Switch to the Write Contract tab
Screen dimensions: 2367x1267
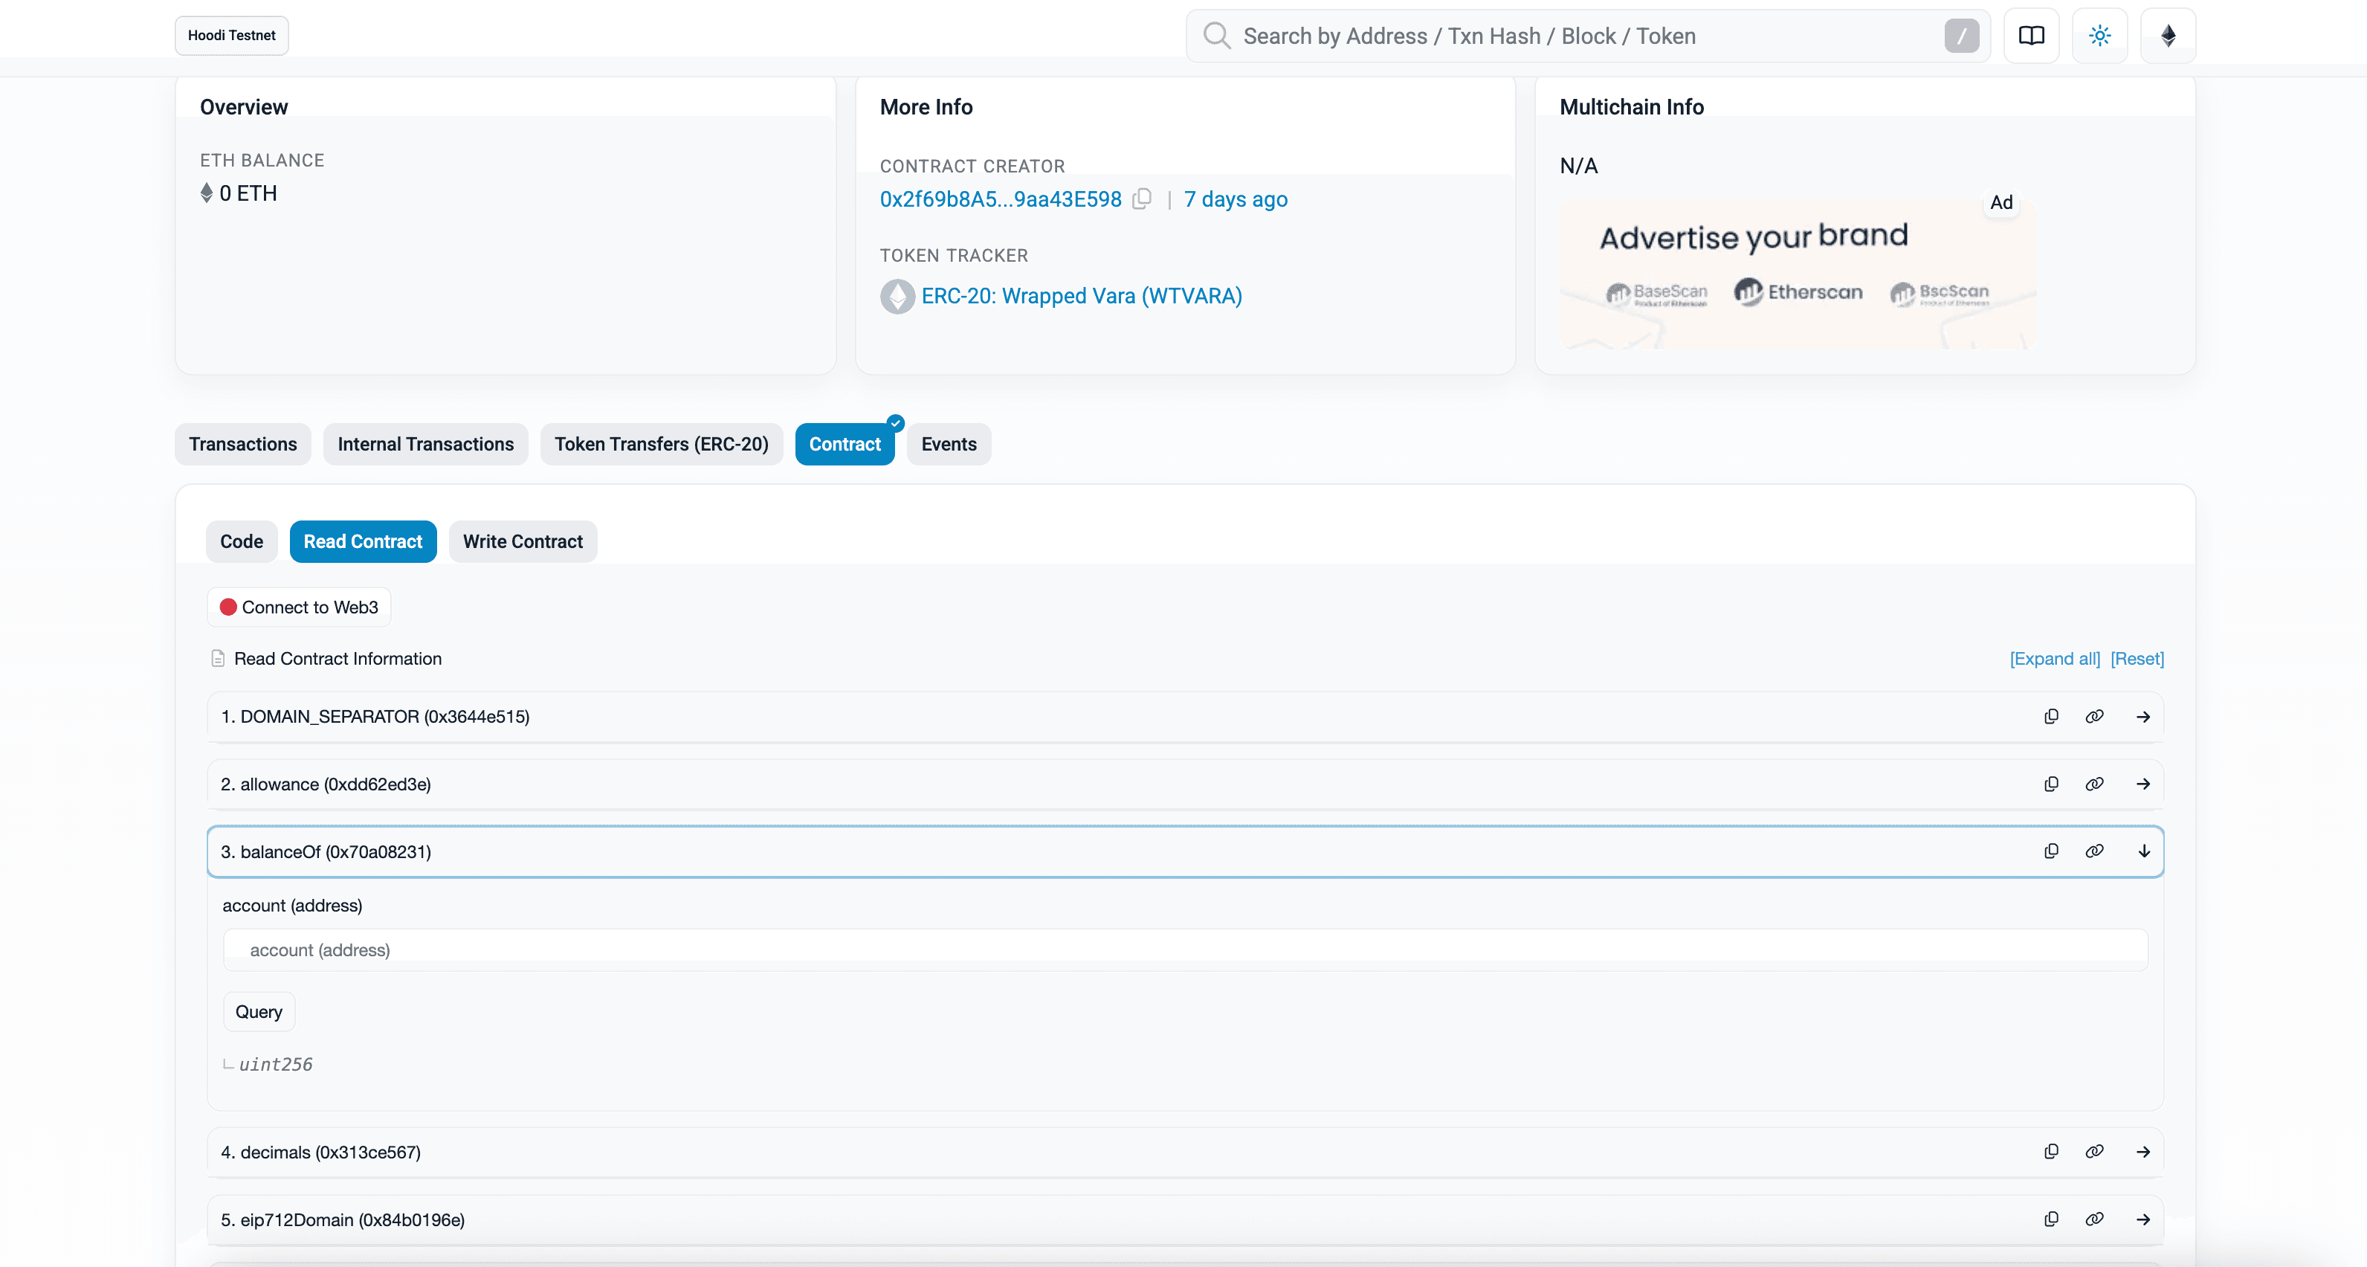pyautogui.click(x=523, y=541)
